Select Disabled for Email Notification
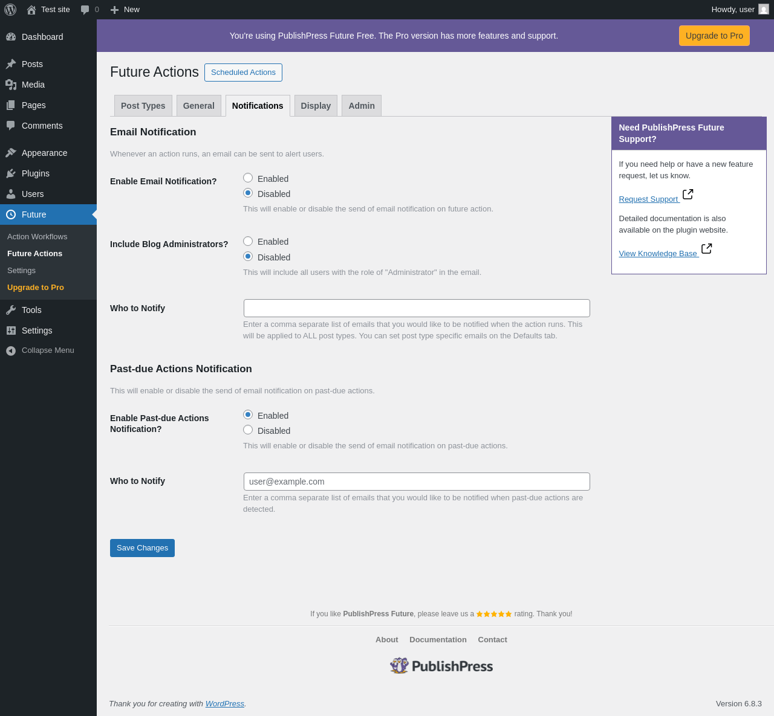 [248, 193]
